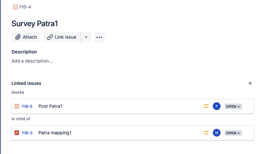Image resolution: width=266 pixels, height=154 pixels.
Task: Click the P assignee avatar
Action: coord(217,106)
